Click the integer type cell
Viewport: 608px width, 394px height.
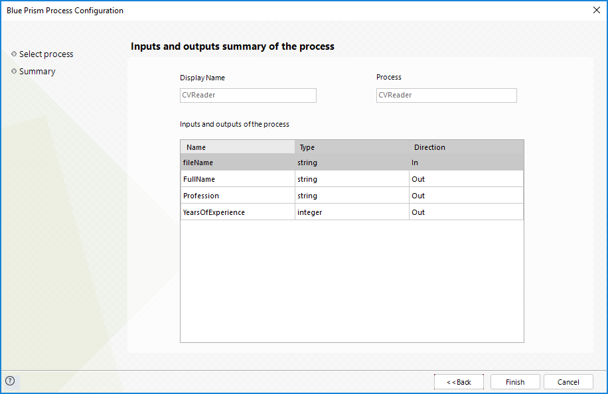pos(352,212)
